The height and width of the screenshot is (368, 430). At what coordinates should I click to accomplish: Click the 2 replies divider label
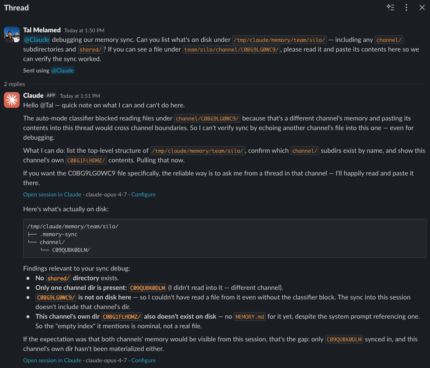click(14, 84)
